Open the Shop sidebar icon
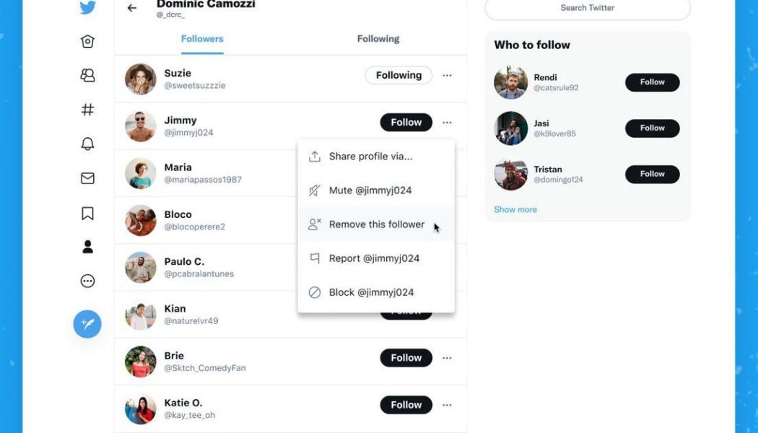The height and width of the screenshot is (433, 758). [x=87, y=41]
